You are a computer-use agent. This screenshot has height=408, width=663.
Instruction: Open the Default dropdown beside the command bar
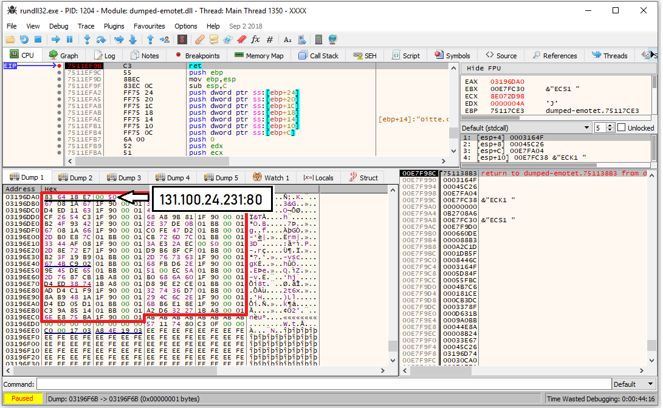[633, 384]
